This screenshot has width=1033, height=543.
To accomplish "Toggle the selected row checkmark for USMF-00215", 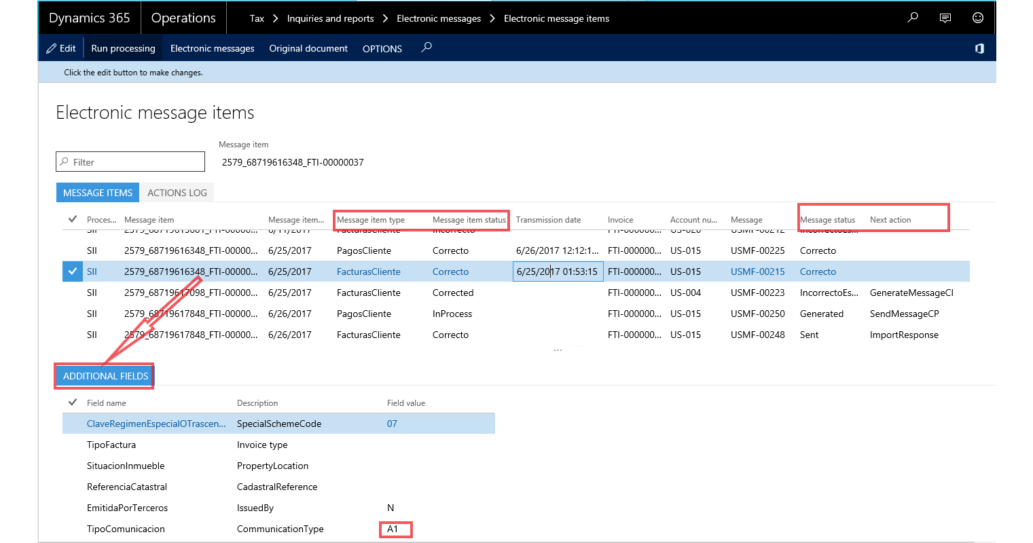I will click(x=73, y=271).
